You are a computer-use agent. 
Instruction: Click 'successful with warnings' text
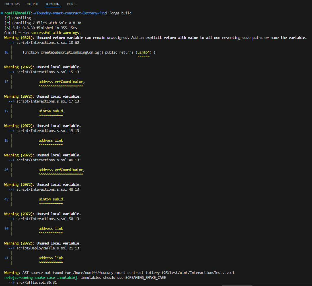pos(55,33)
